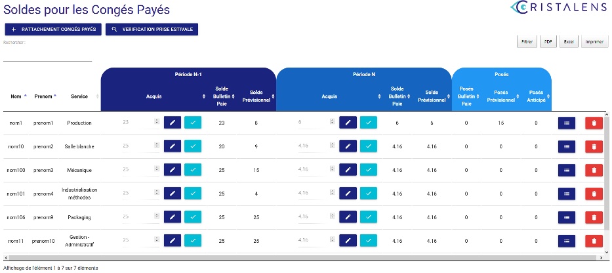This screenshot has width=612, height=273.
Task: Click Verification Prise Estivale button
Action: (x=152, y=30)
